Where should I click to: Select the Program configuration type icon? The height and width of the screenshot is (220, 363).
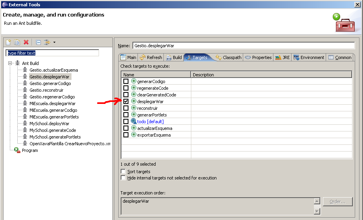[x=17, y=150]
